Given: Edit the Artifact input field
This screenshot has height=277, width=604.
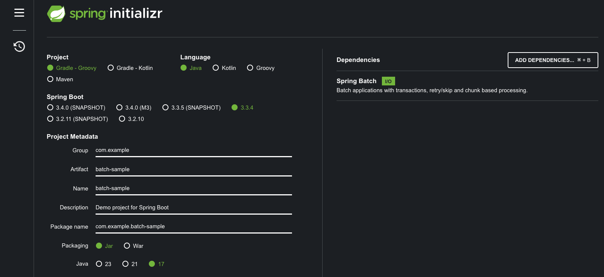Looking at the screenshot, I should coord(194,170).
